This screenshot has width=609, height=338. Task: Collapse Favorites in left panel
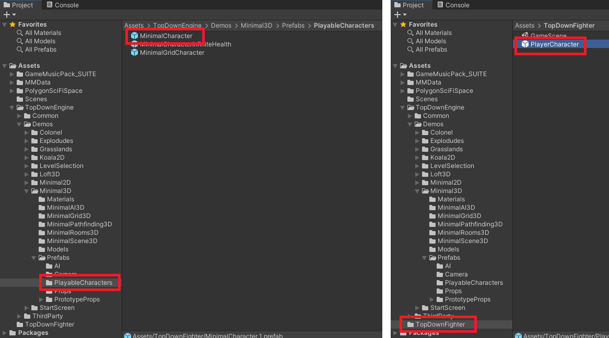point(5,25)
